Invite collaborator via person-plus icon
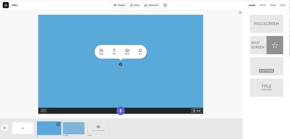Viewport: 290px width, 139px height. [165, 5]
